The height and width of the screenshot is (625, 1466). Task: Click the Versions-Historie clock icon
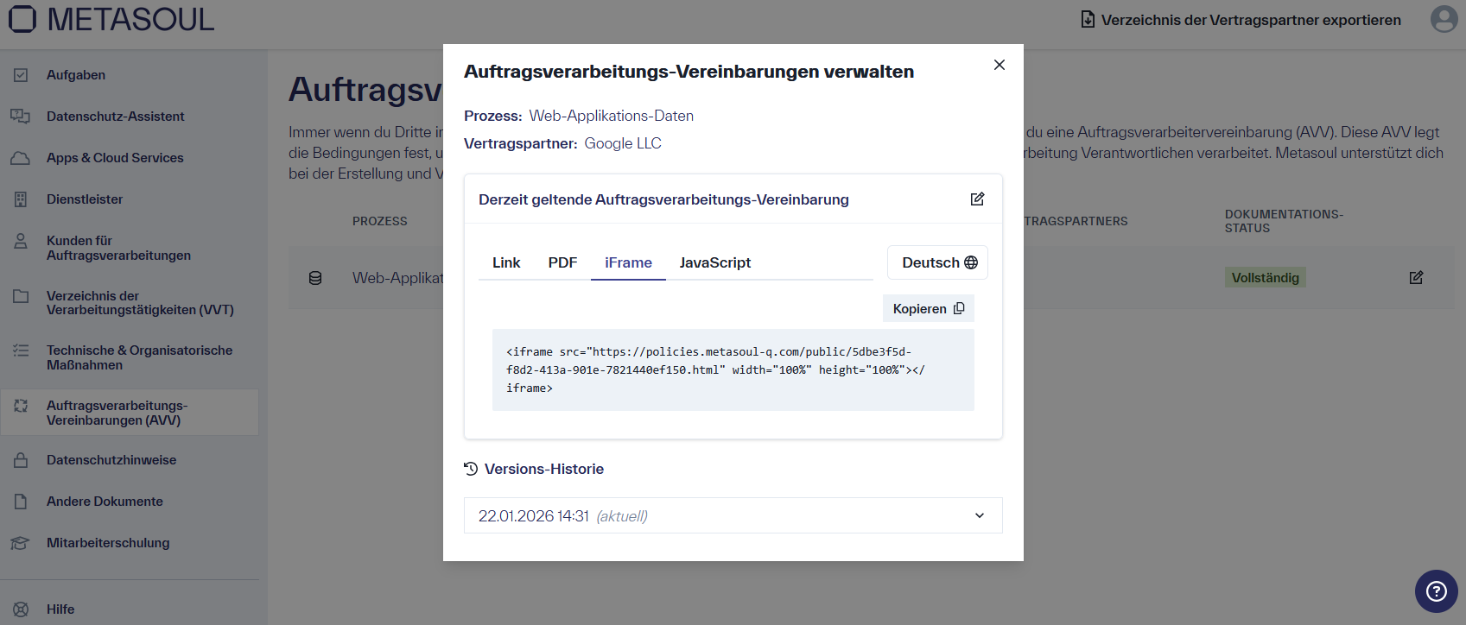pyautogui.click(x=471, y=469)
